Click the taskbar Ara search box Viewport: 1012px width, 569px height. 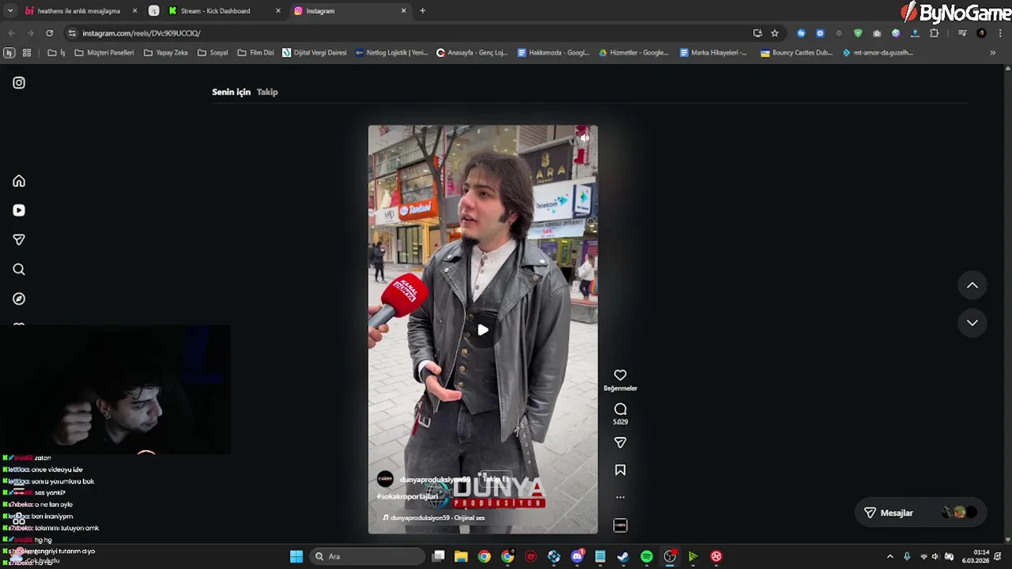point(367,556)
